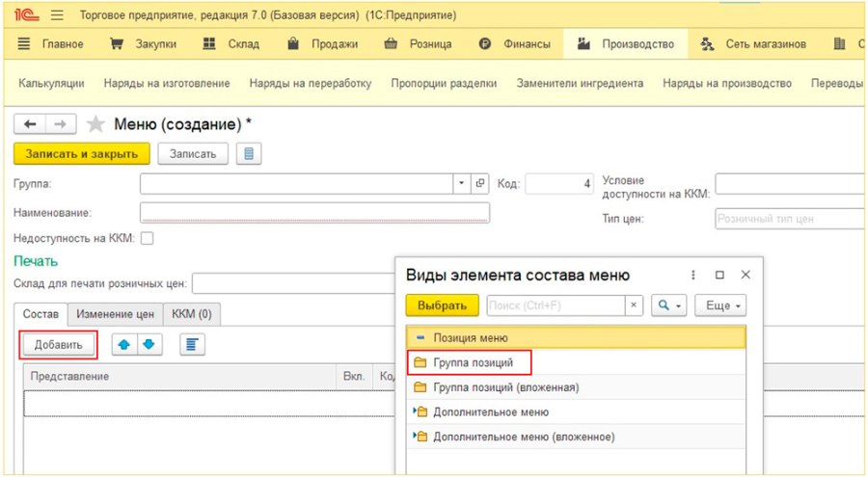This screenshot has height=477, width=868.
Task: Click the Поиск (Ctrl+F) search field
Action: 556,305
